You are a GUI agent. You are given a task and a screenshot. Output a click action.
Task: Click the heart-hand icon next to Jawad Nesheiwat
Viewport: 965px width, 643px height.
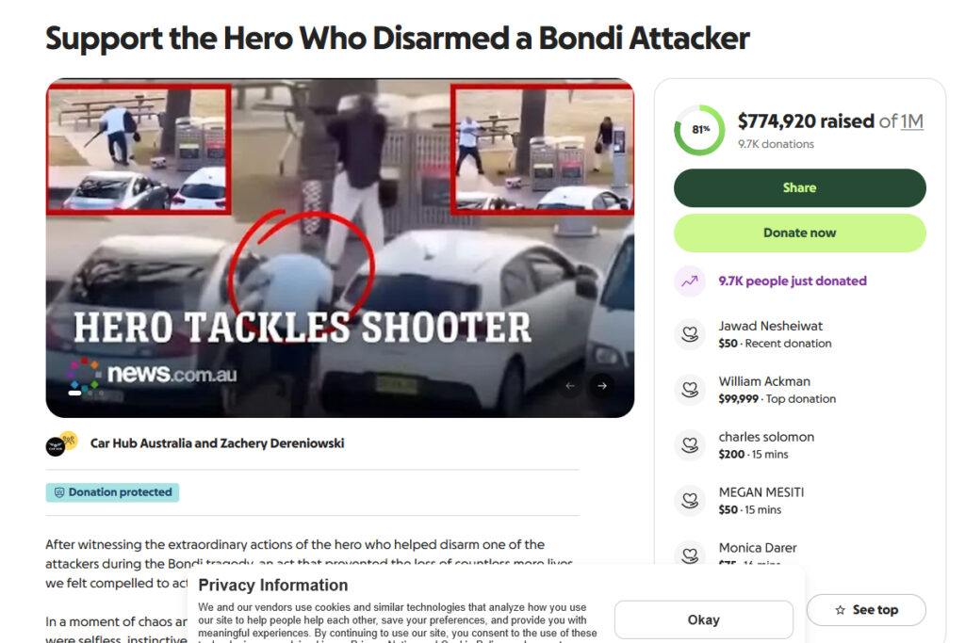pos(690,334)
